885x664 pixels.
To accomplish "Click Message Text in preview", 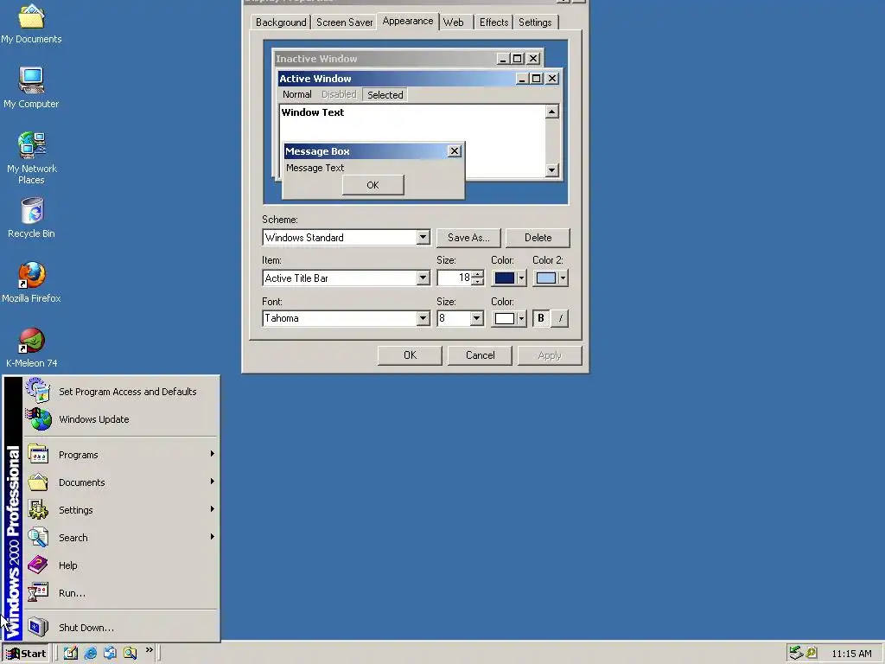I will click(315, 168).
